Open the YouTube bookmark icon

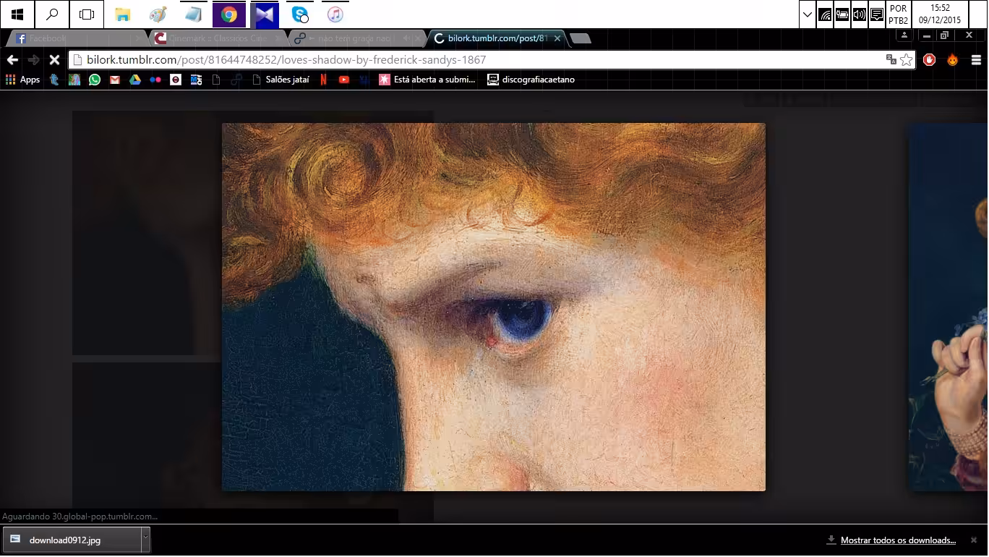[344, 80]
